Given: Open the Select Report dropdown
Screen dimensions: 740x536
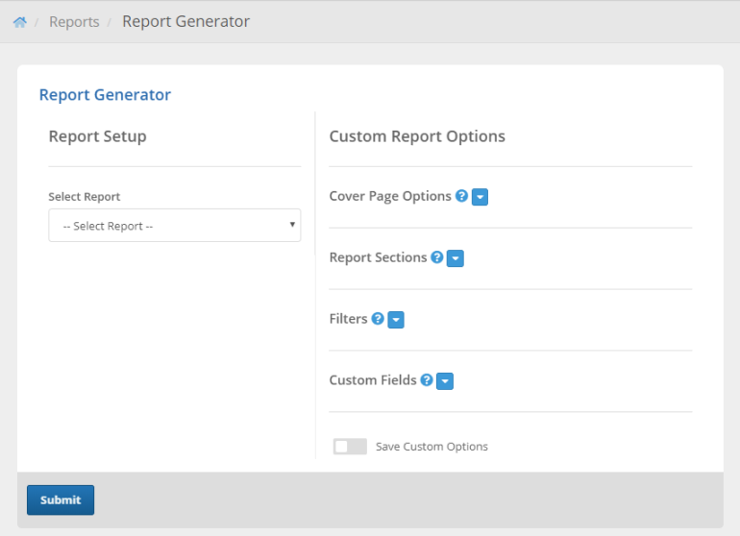Looking at the screenshot, I should pos(175,226).
